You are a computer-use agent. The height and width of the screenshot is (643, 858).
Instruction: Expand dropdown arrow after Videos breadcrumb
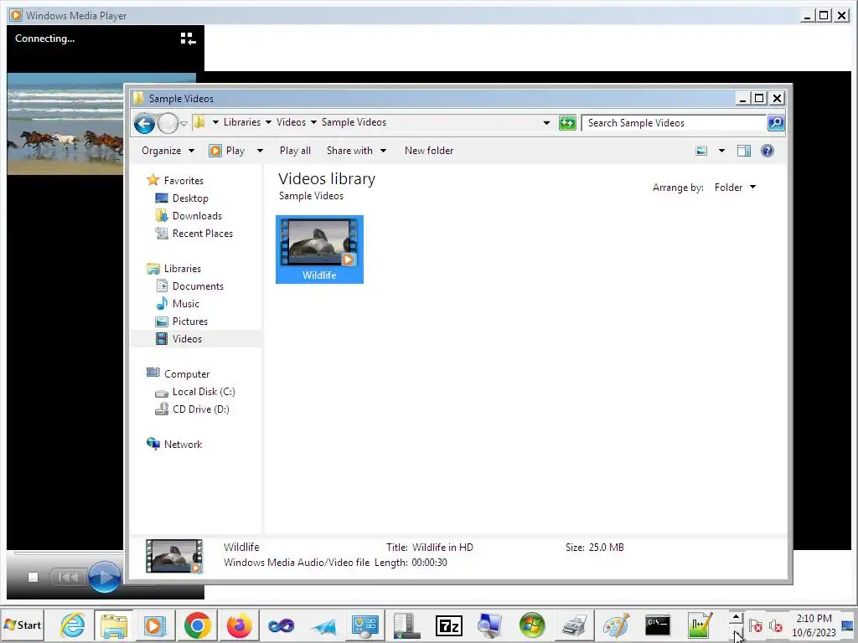(313, 122)
